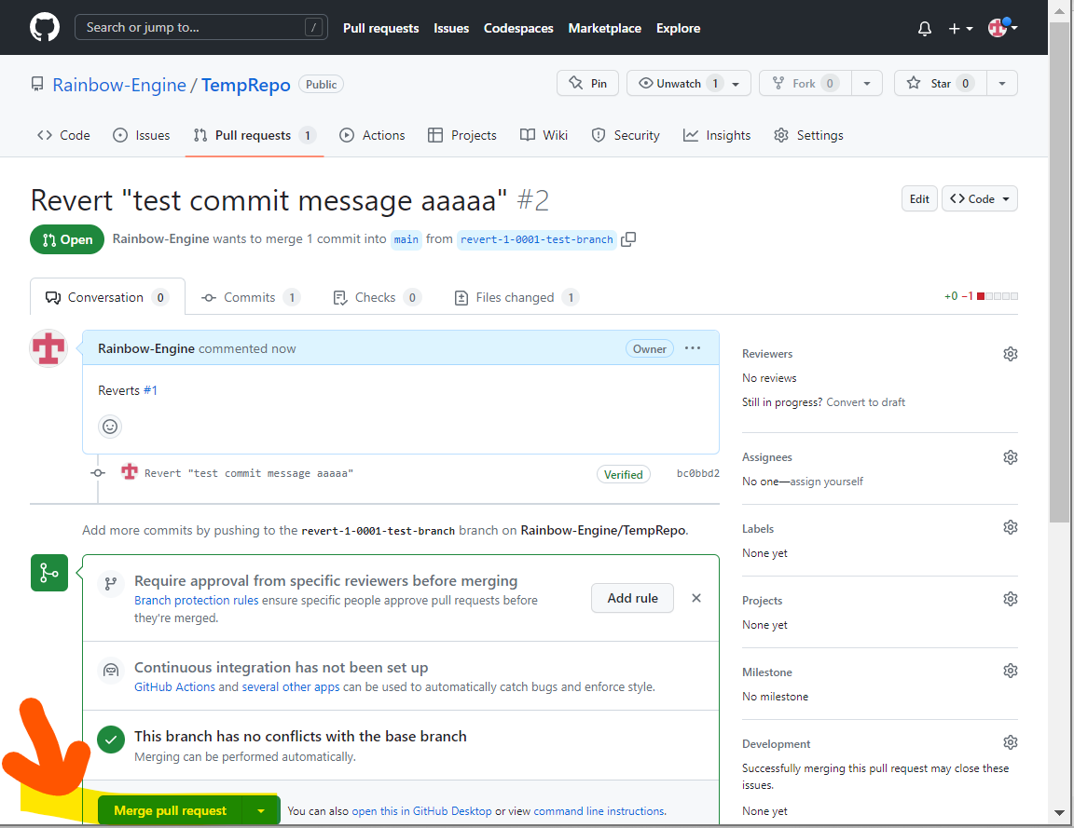Open the Code dropdown near title
This screenshot has height=828, width=1074.
tap(980, 199)
